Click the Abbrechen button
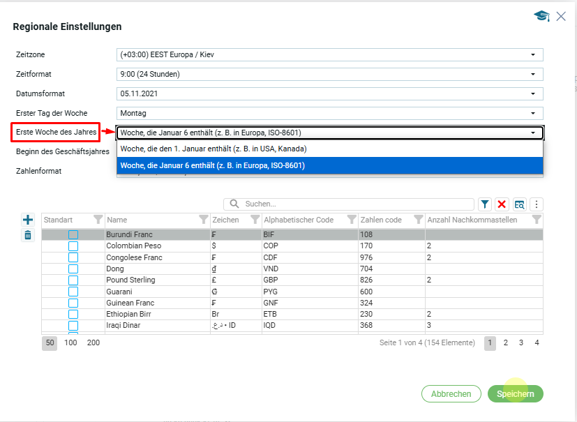The image size is (577, 422). pyautogui.click(x=451, y=394)
